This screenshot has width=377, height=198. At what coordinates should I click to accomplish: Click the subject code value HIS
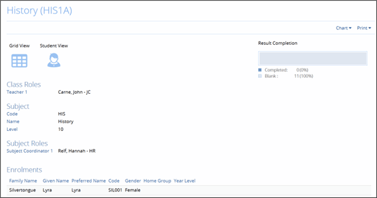[61, 114]
